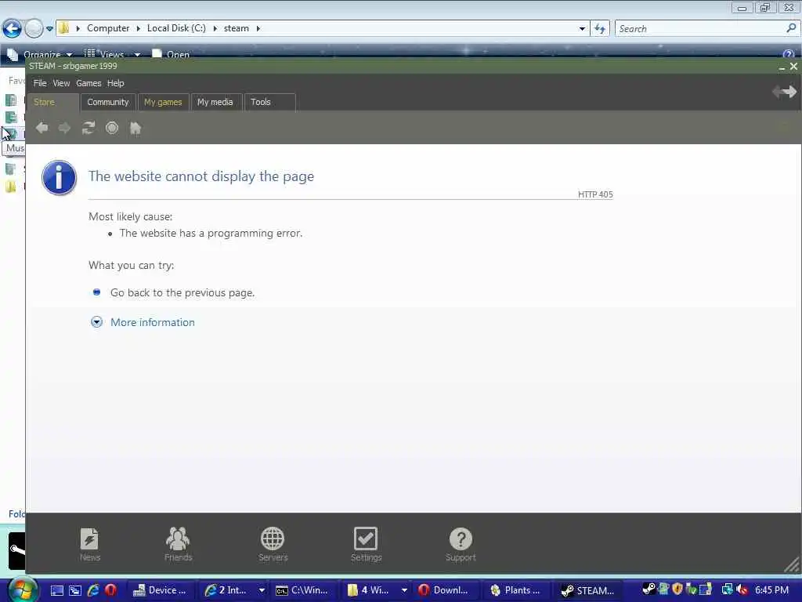Click the security shield tray icon
The image size is (802, 602).
pos(677,589)
